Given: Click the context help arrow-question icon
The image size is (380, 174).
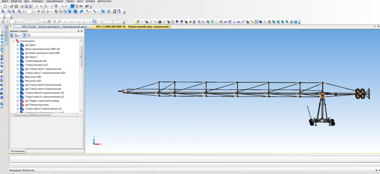Looking at the screenshot, I should pos(87,6).
